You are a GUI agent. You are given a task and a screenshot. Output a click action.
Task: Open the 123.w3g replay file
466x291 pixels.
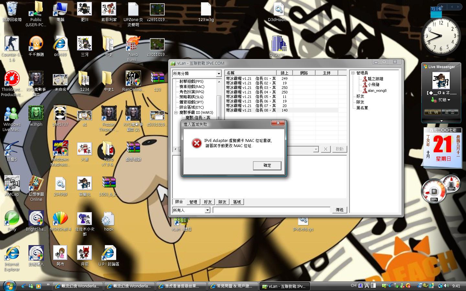pos(206,12)
